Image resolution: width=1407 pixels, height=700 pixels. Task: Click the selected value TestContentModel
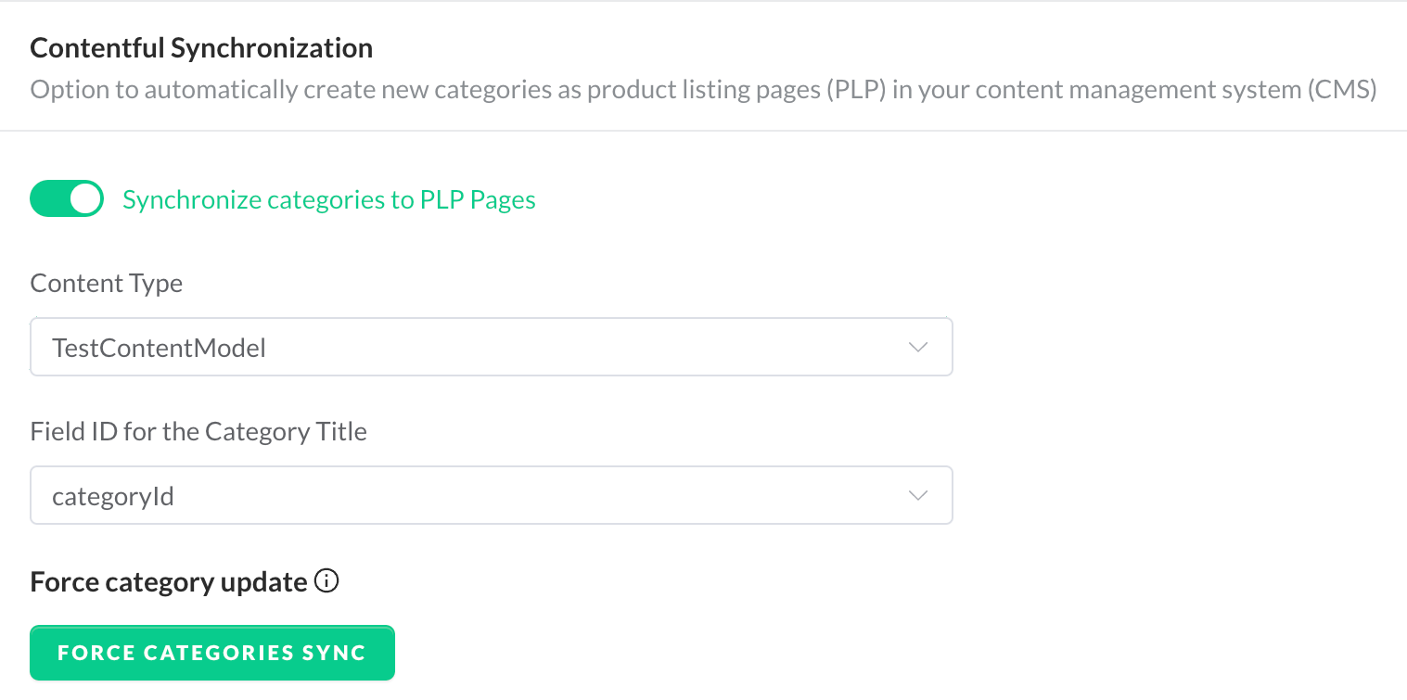[x=160, y=348]
